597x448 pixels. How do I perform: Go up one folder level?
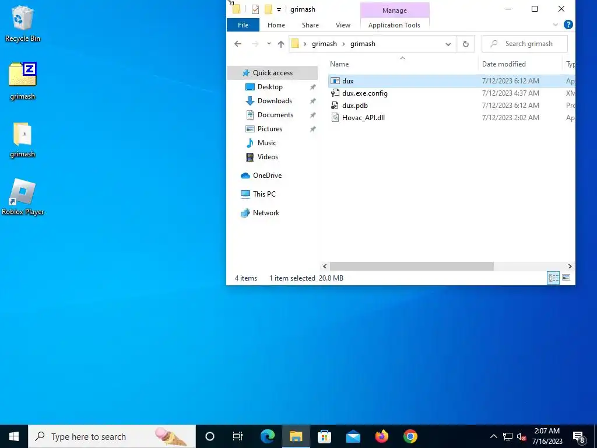[281, 44]
